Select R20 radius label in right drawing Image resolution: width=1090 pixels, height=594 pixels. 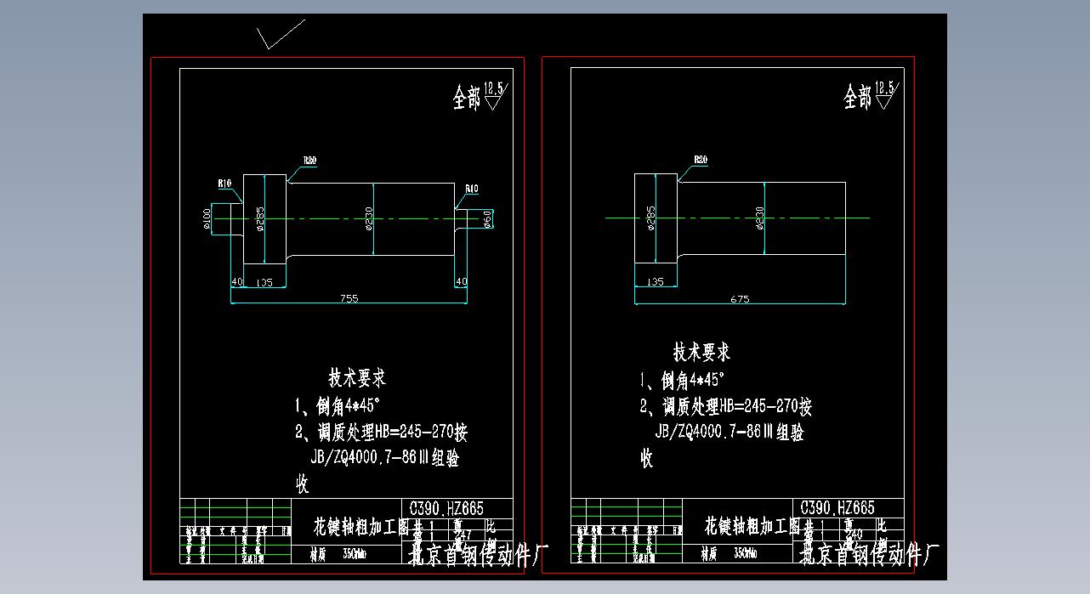coord(701,160)
